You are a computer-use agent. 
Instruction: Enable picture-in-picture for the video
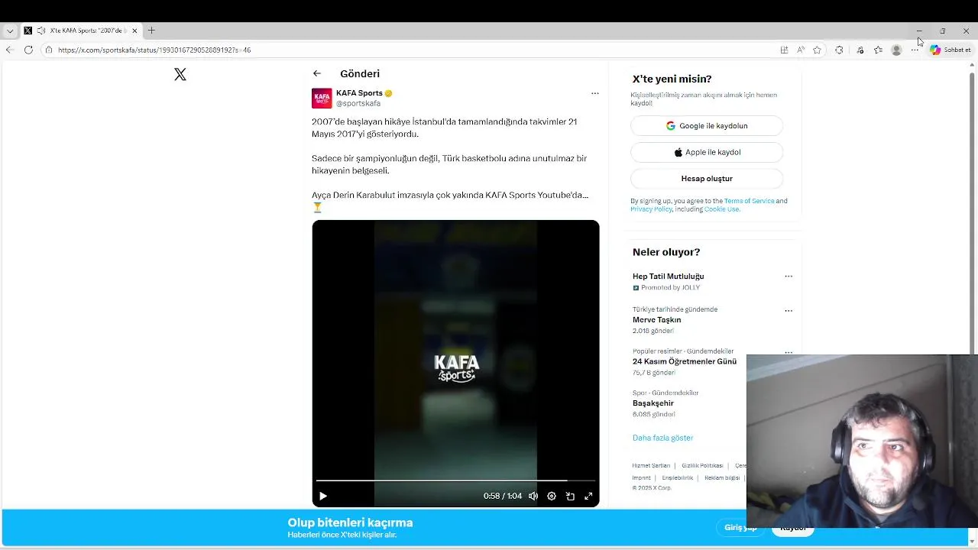[570, 496]
